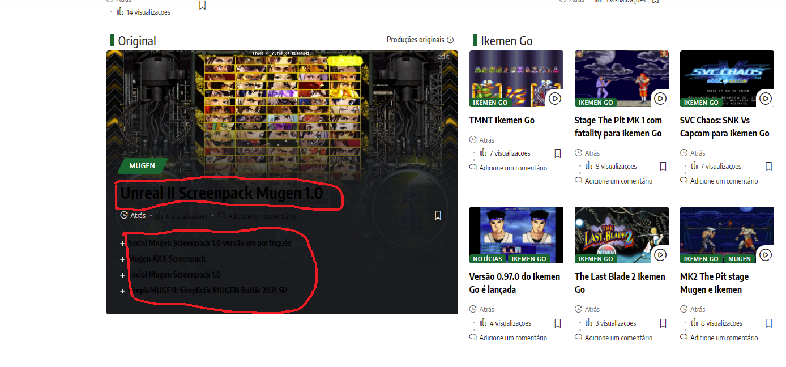Click '8 visualizações' under Stage The Pit MK 1
Screen dimensions: 786x367
click(610, 166)
